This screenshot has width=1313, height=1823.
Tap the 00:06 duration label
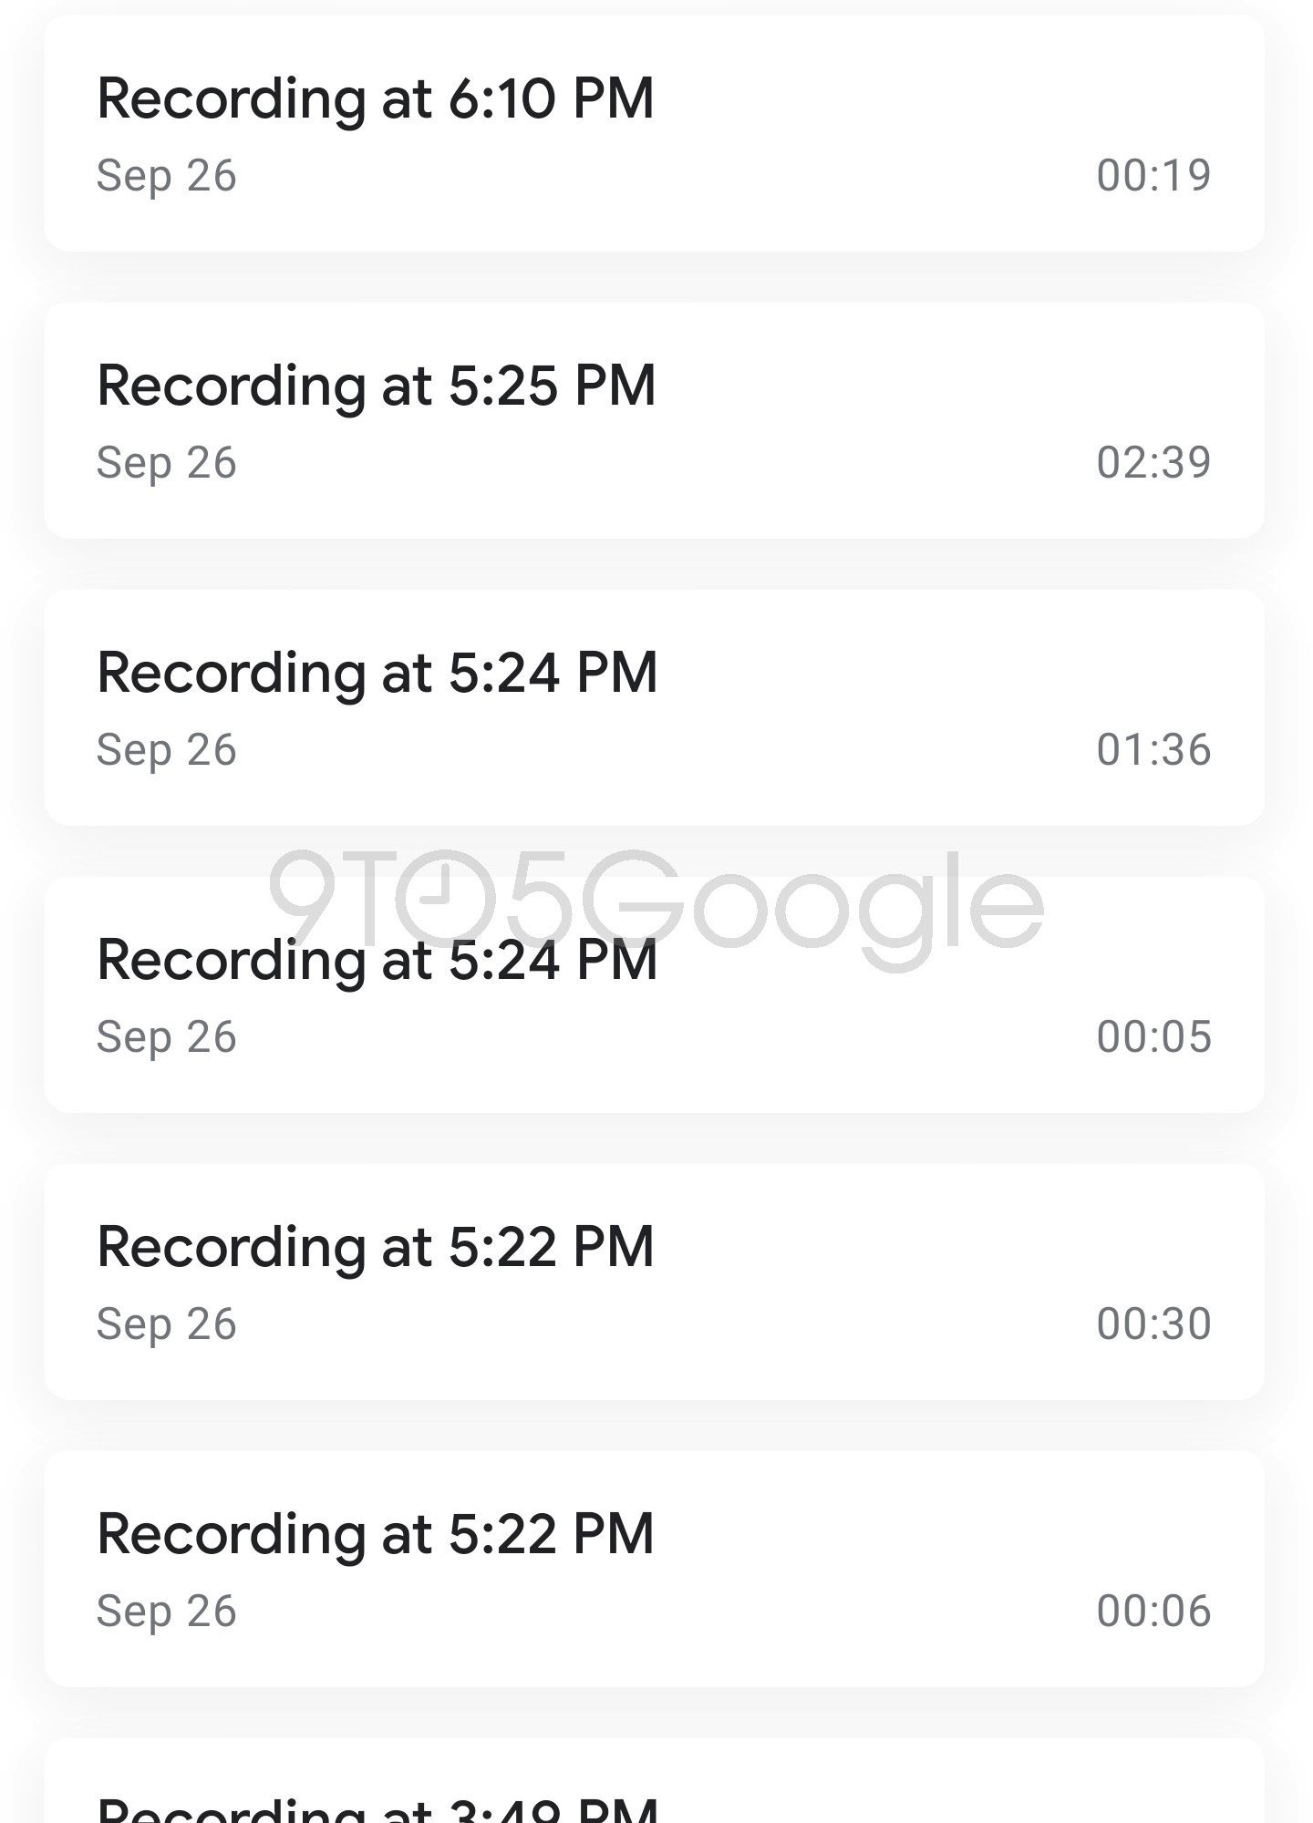coord(1153,1611)
